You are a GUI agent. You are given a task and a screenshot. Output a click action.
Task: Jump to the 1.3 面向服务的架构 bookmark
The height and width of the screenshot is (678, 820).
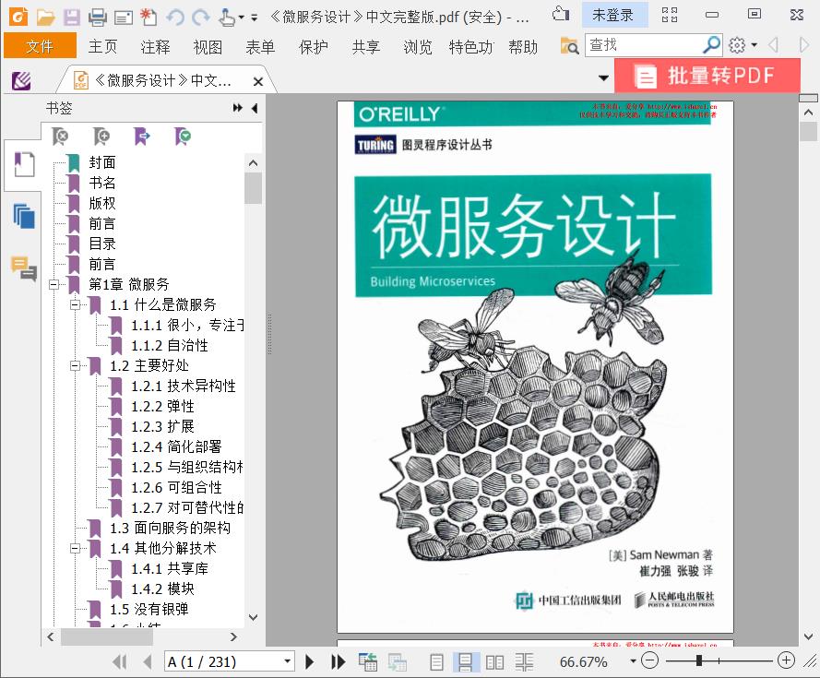(x=170, y=528)
